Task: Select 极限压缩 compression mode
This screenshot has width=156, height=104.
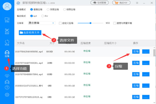Action: (65, 10)
